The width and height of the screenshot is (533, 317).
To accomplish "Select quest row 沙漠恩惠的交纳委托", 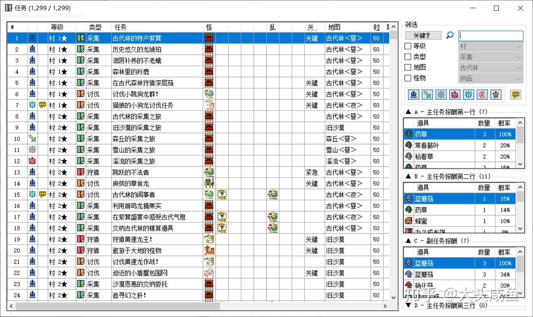I will 198,284.
